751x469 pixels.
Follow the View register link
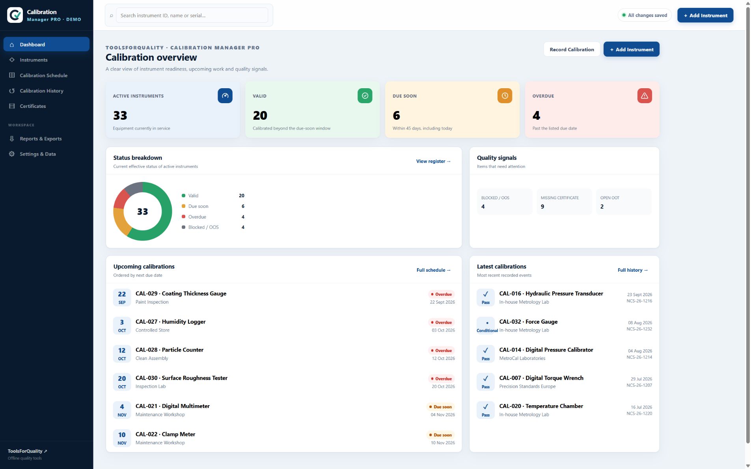pyautogui.click(x=433, y=161)
